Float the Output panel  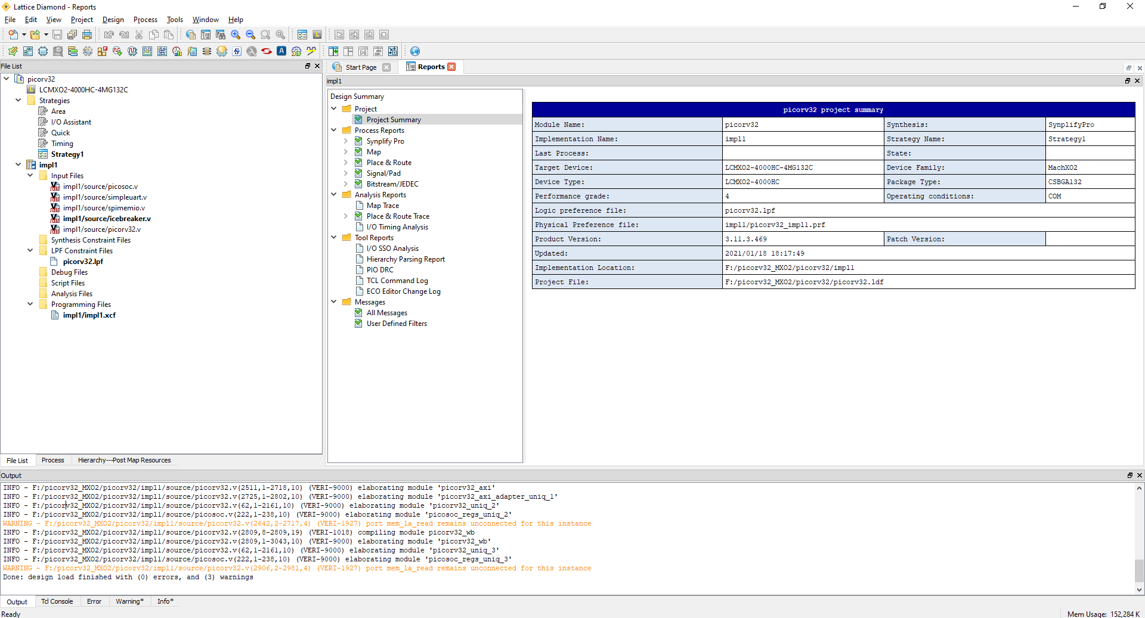[x=1129, y=475]
